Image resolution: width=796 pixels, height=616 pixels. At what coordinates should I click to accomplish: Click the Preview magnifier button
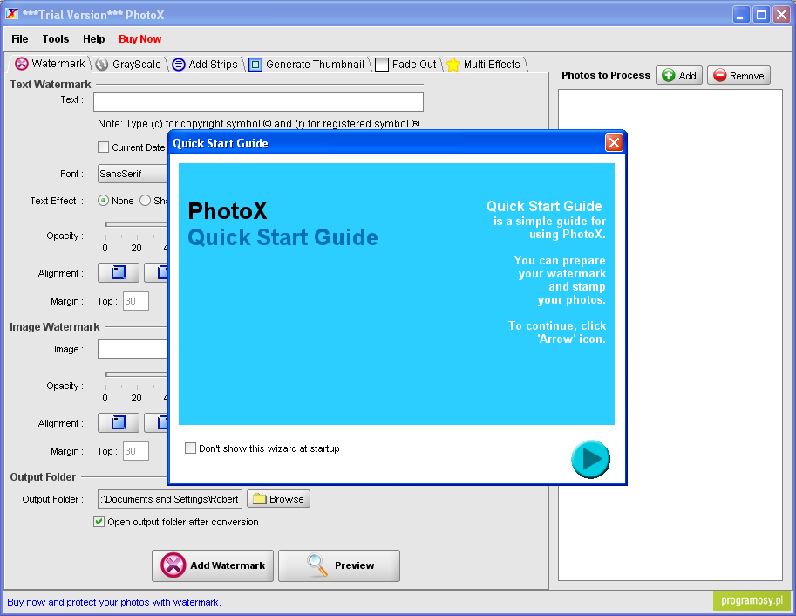(x=339, y=565)
